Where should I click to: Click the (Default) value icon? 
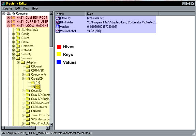(57, 18)
